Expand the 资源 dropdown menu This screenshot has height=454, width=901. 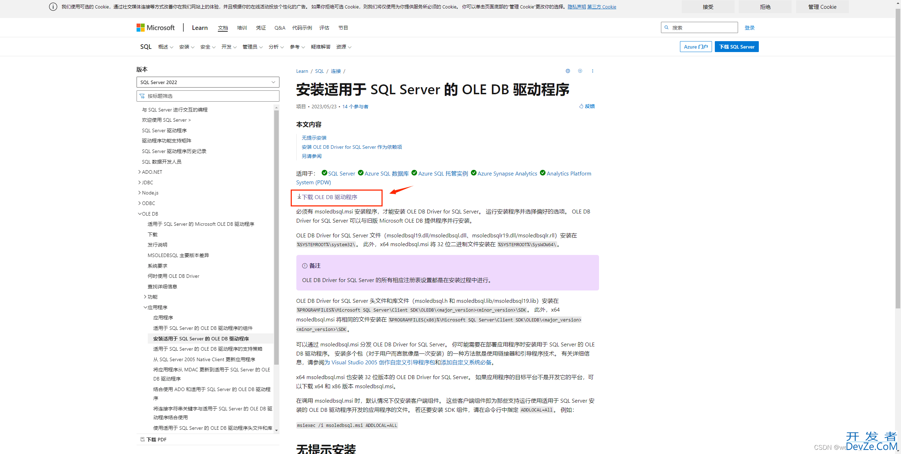coord(344,47)
